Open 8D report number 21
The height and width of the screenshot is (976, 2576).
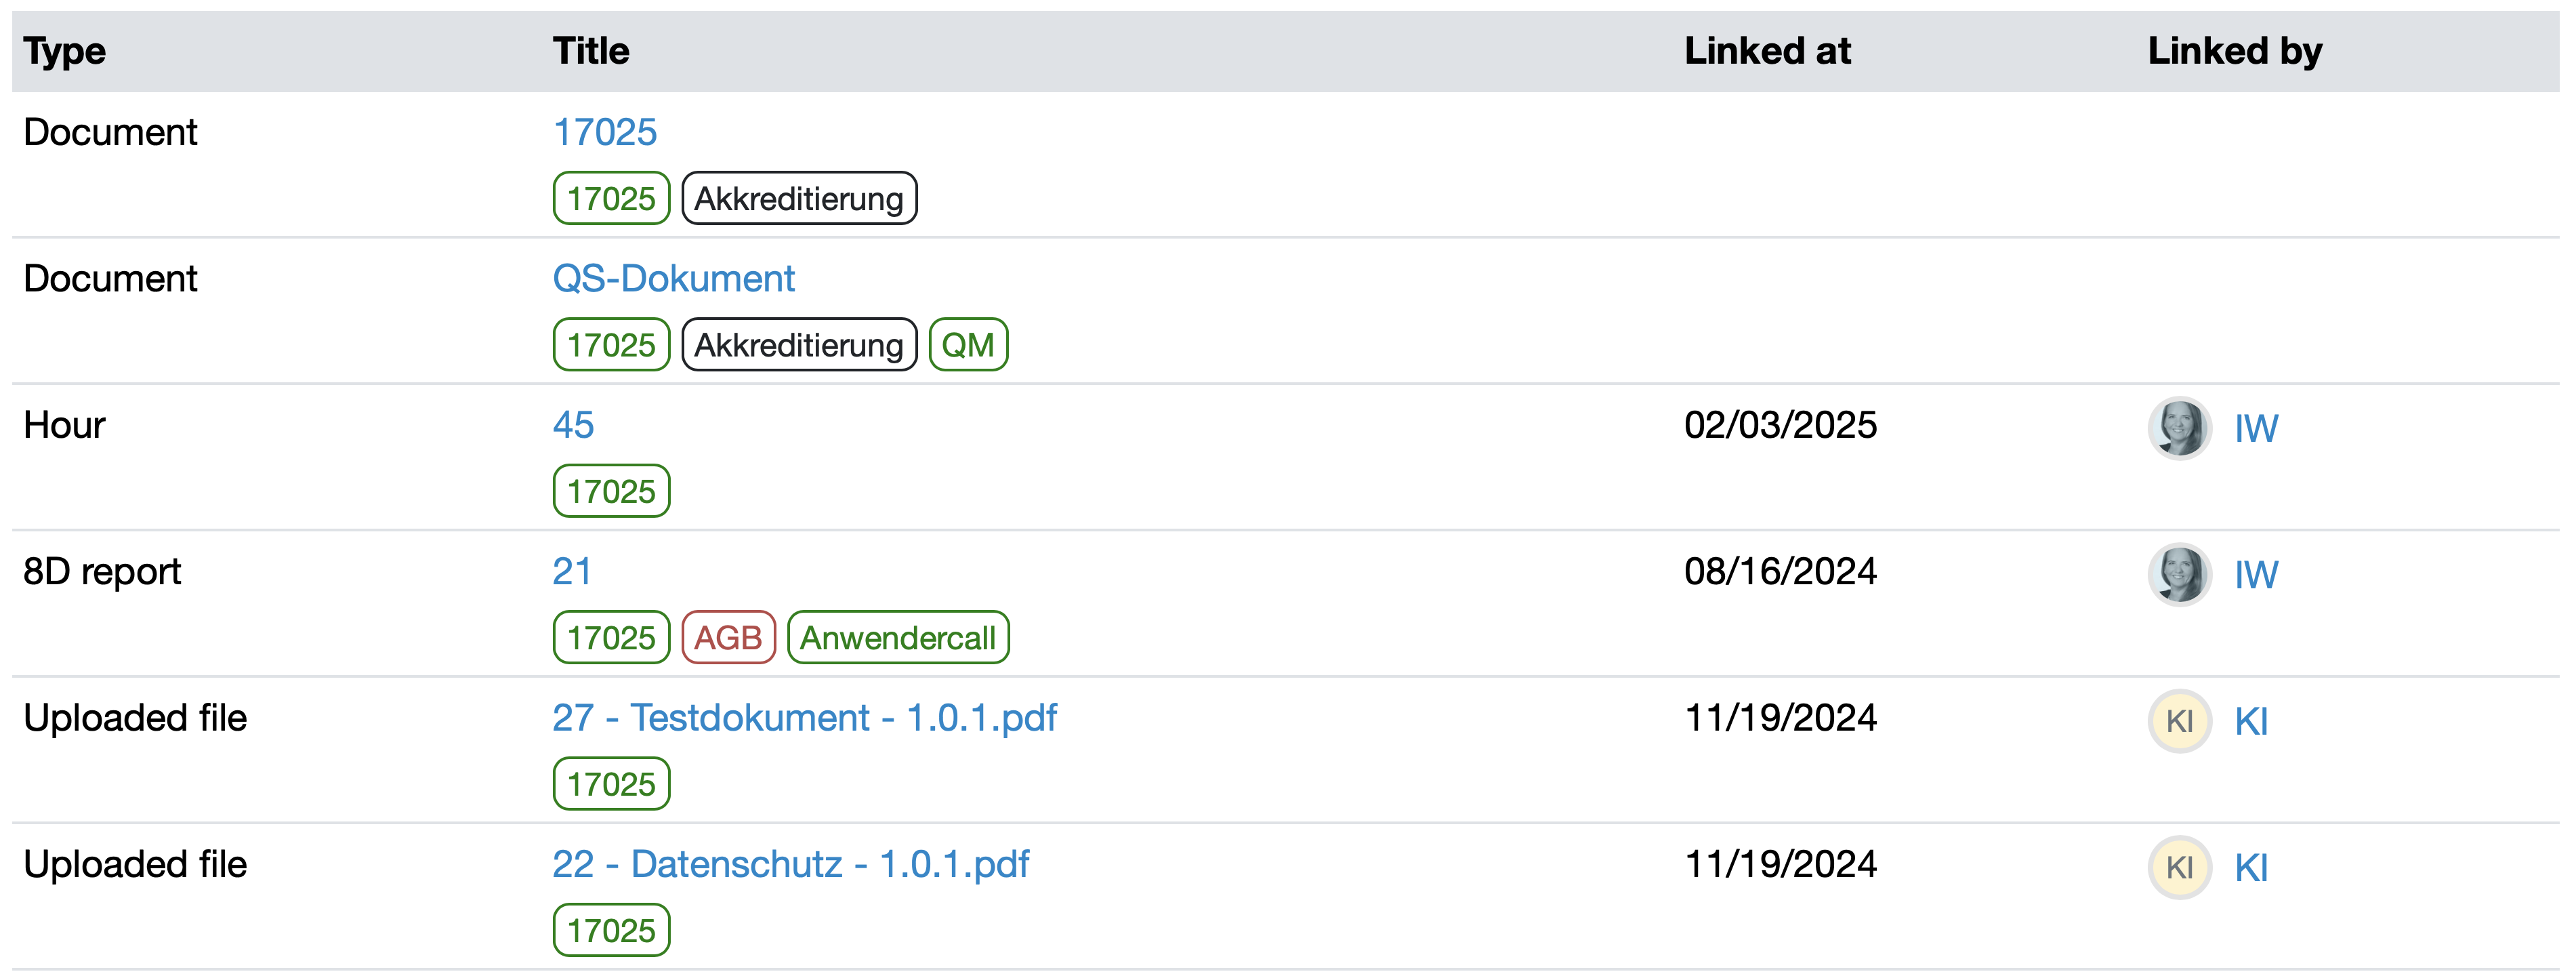tap(571, 571)
